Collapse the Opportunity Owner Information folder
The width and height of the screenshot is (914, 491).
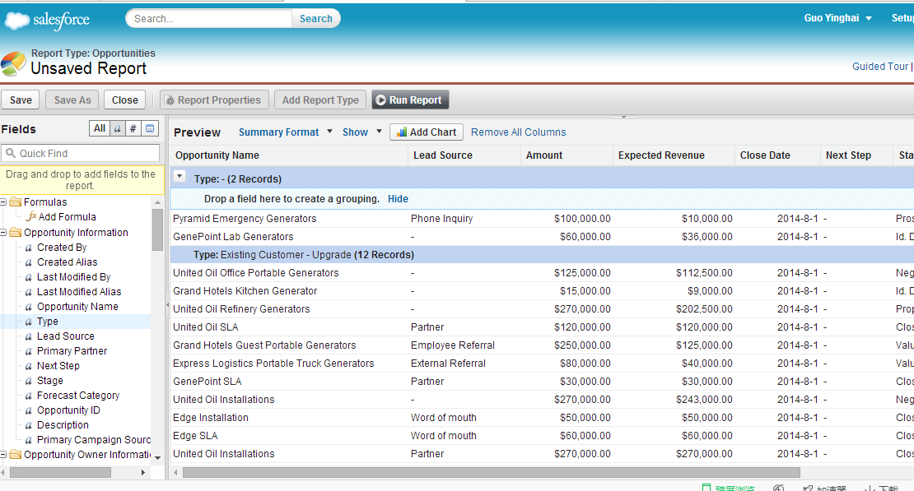(3, 454)
